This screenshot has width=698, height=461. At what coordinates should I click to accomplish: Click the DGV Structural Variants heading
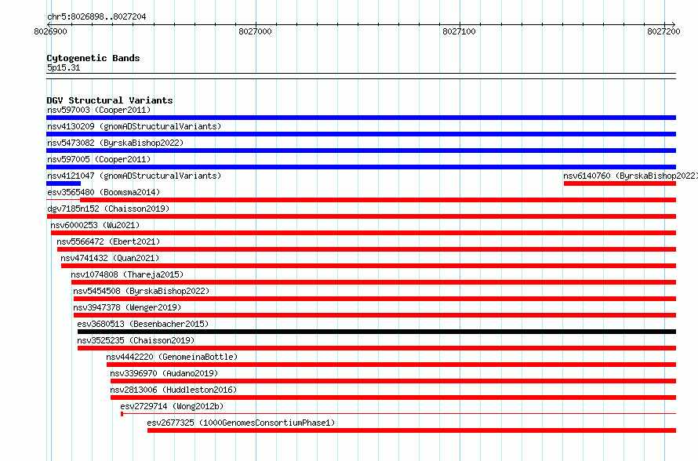[110, 100]
